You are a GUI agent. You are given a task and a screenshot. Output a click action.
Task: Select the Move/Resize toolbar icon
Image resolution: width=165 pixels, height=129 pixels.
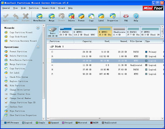[x=39, y=16]
